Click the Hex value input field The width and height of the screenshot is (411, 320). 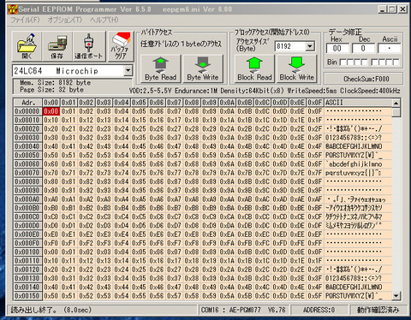[337, 49]
